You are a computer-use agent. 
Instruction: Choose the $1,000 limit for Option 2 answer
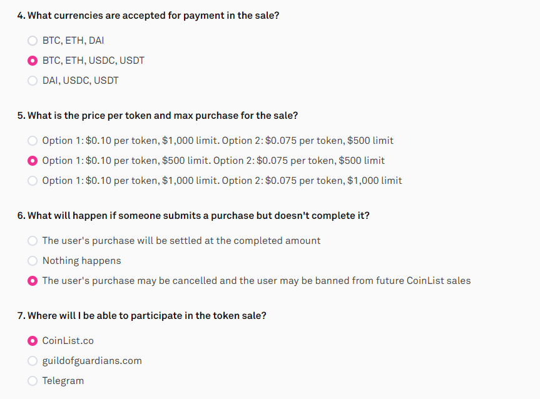(x=32, y=180)
